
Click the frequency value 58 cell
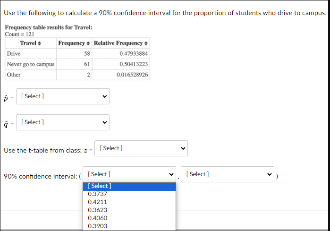[74, 54]
